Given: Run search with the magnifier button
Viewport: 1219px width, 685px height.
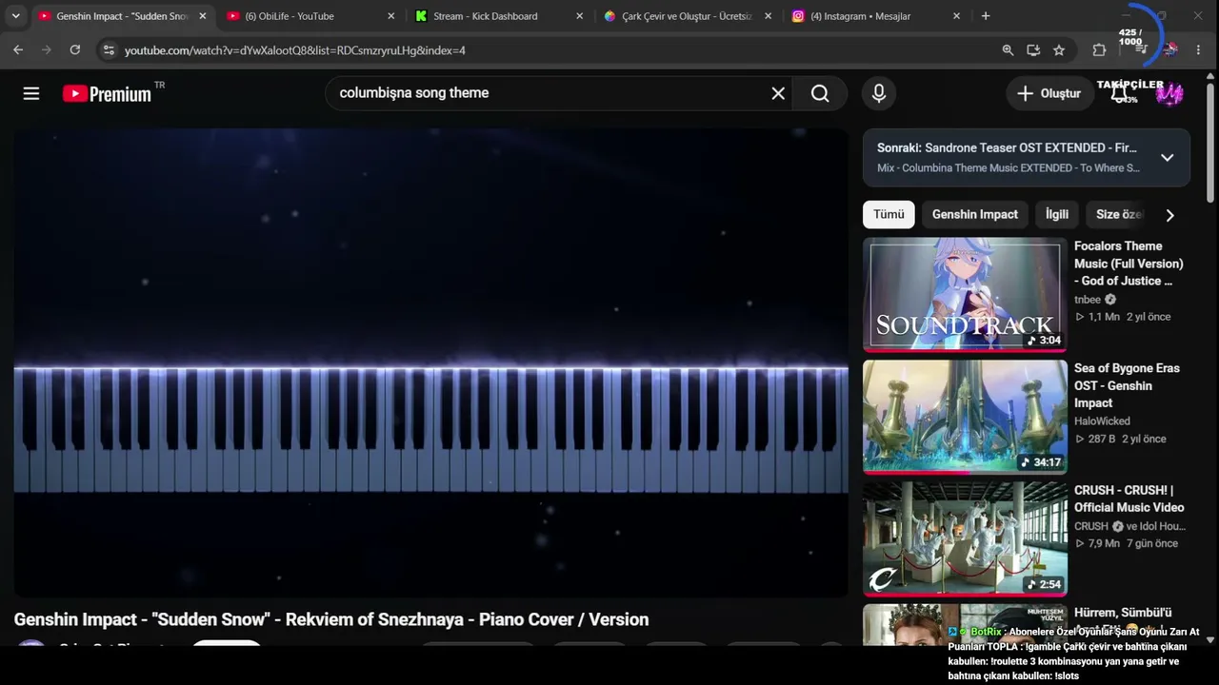Looking at the screenshot, I should 820,93.
